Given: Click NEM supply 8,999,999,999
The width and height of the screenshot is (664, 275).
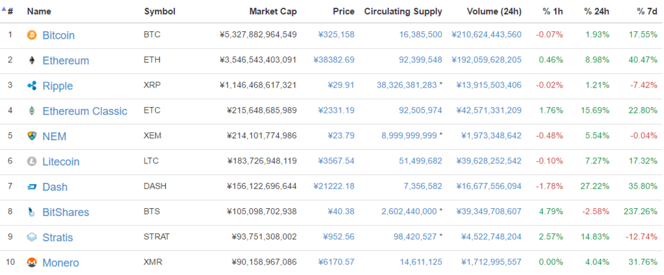Looking at the screenshot, I should (409, 136).
